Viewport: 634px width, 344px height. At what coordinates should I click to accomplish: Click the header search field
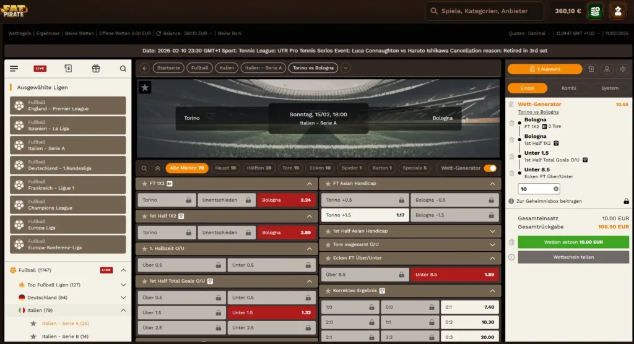coord(484,11)
